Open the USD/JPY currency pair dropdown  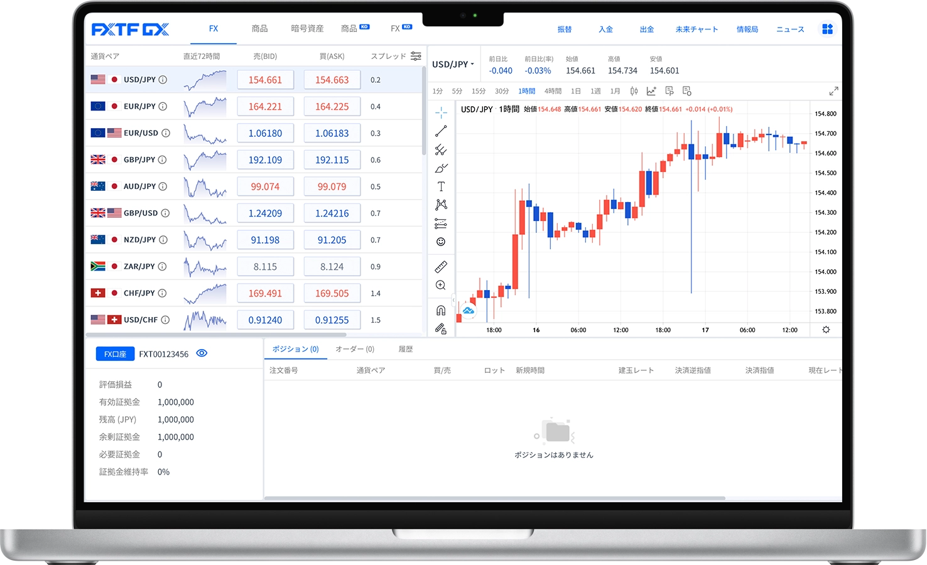click(453, 64)
